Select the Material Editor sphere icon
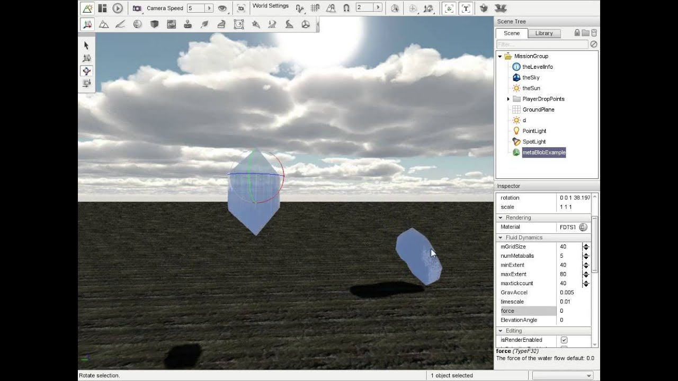 coord(137,24)
